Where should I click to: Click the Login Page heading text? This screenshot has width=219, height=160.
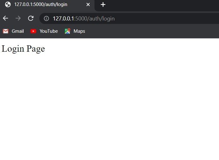tap(23, 49)
